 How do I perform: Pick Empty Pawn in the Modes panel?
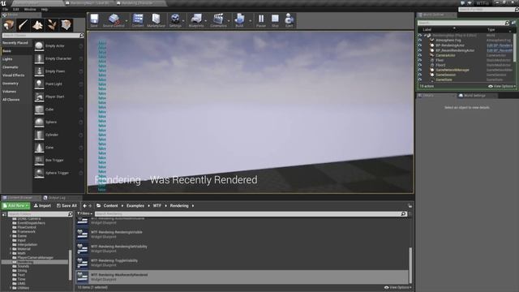coord(58,71)
